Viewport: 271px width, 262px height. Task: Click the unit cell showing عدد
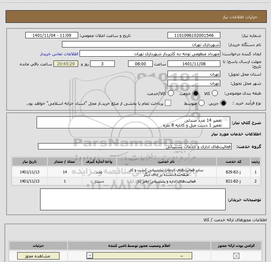click(99, 172)
